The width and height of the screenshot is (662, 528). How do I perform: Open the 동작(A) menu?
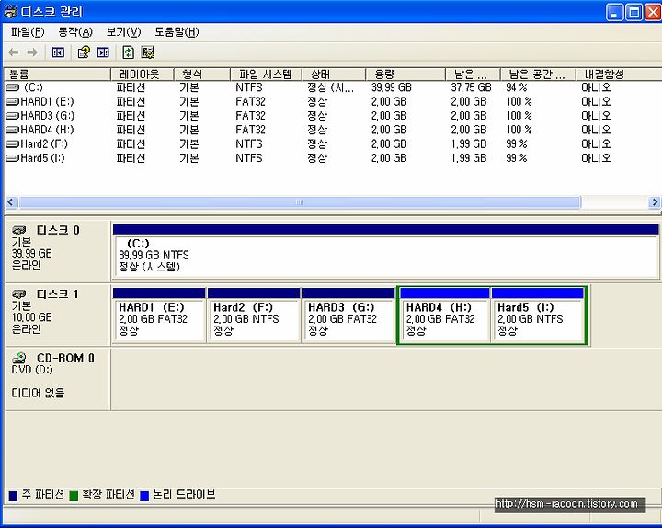click(x=75, y=32)
